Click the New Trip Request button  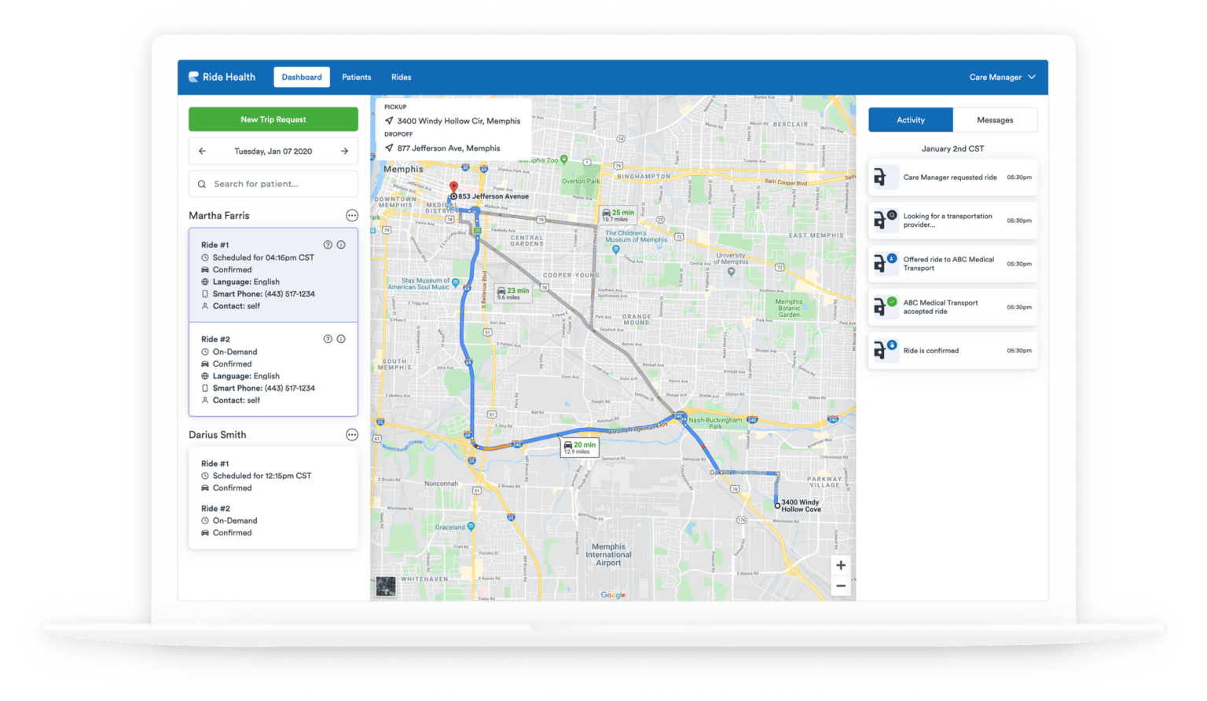tap(273, 119)
